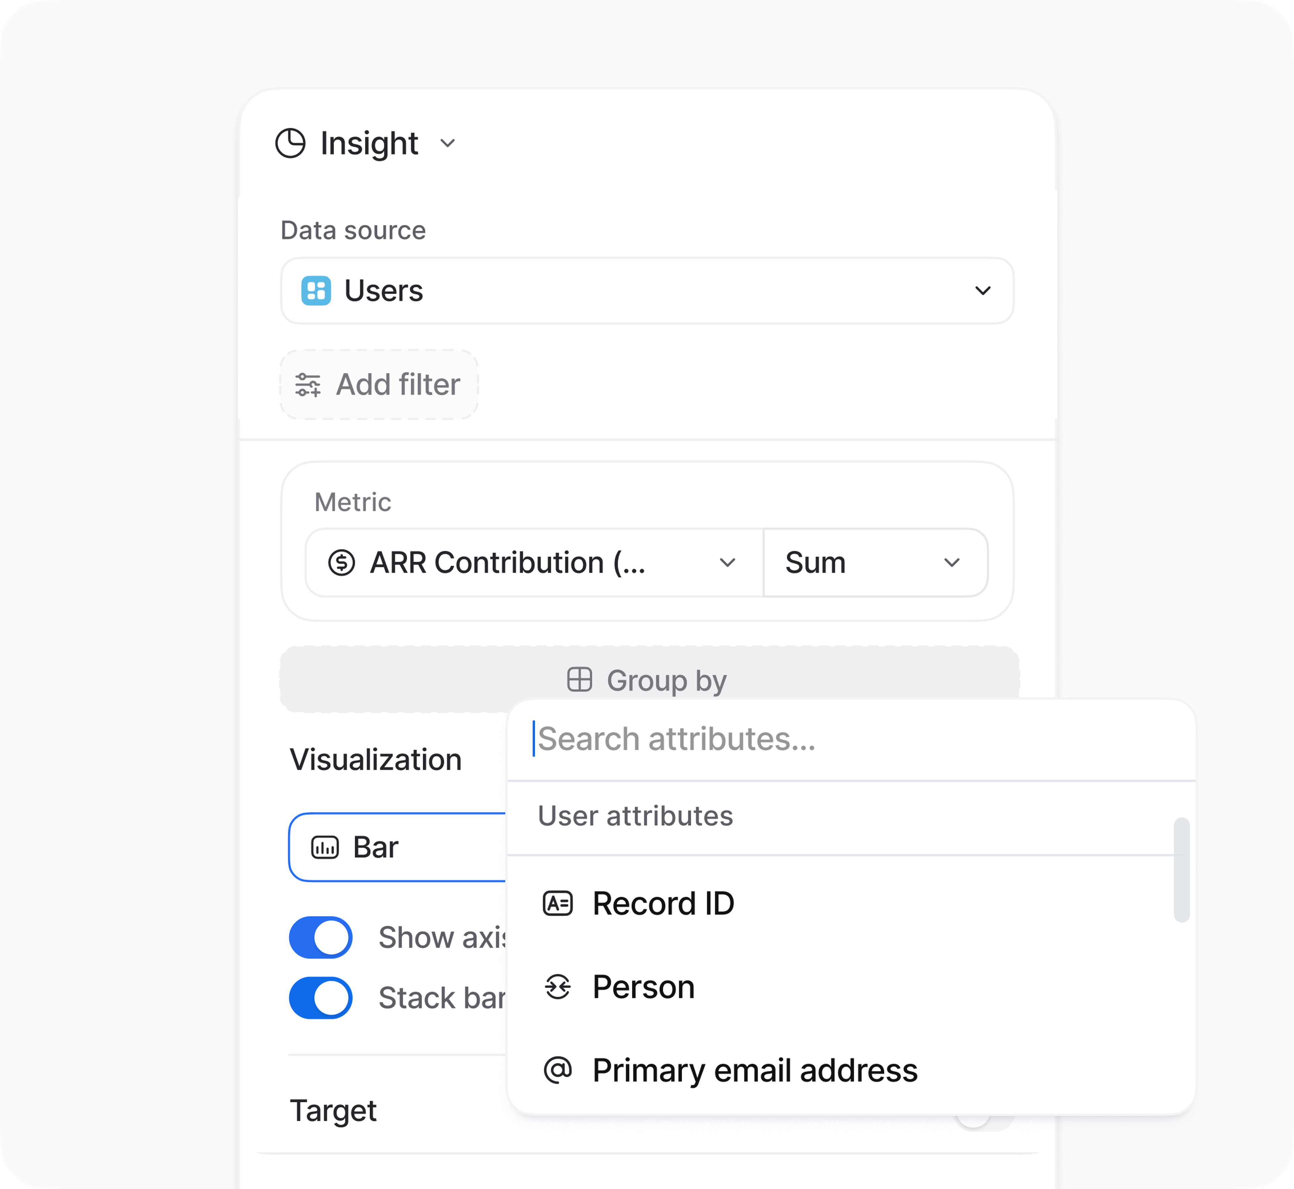Focus the Search attributes field
The height and width of the screenshot is (1189, 1294).
pyautogui.click(x=850, y=739)
